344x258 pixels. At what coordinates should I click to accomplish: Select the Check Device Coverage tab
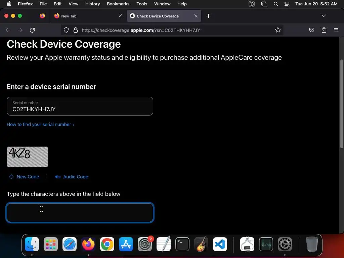164,16
